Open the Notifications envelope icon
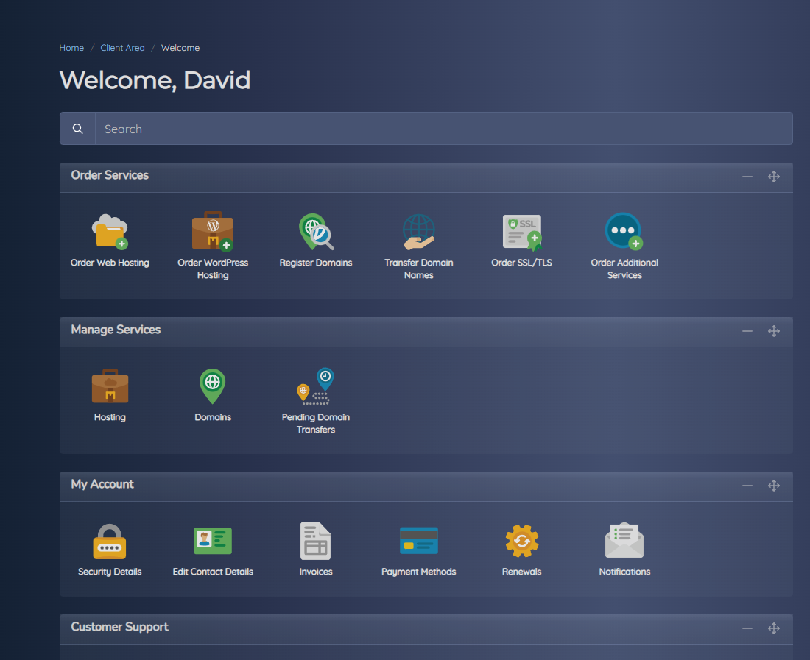 624,540
